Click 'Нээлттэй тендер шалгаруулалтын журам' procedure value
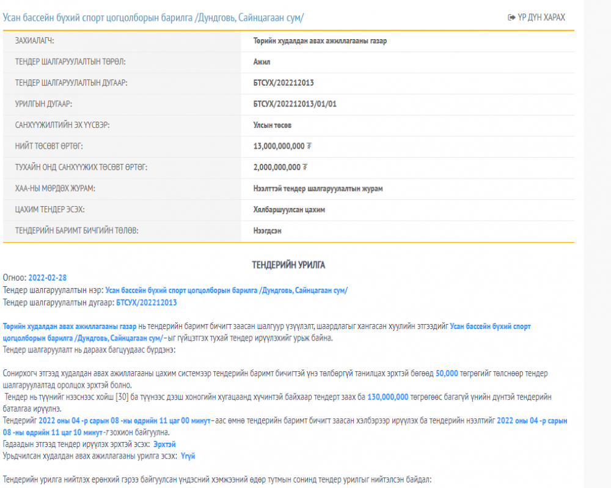 (x=318, y=188)
